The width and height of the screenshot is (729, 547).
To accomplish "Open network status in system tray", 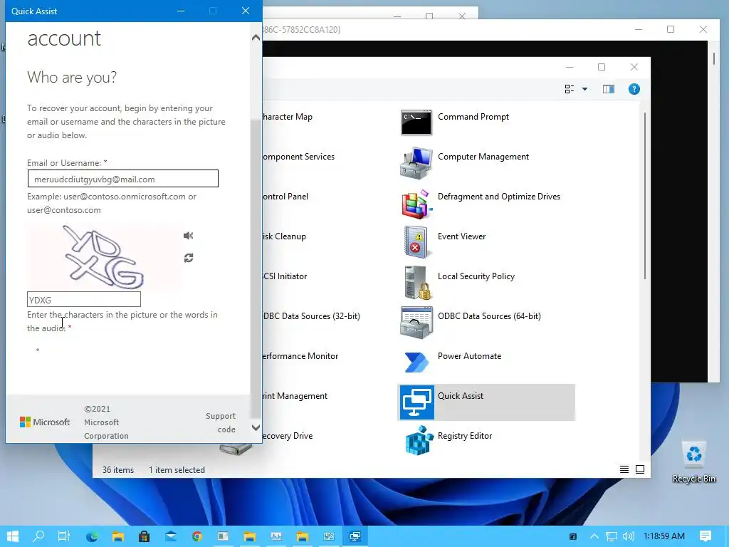I will 612,536.
